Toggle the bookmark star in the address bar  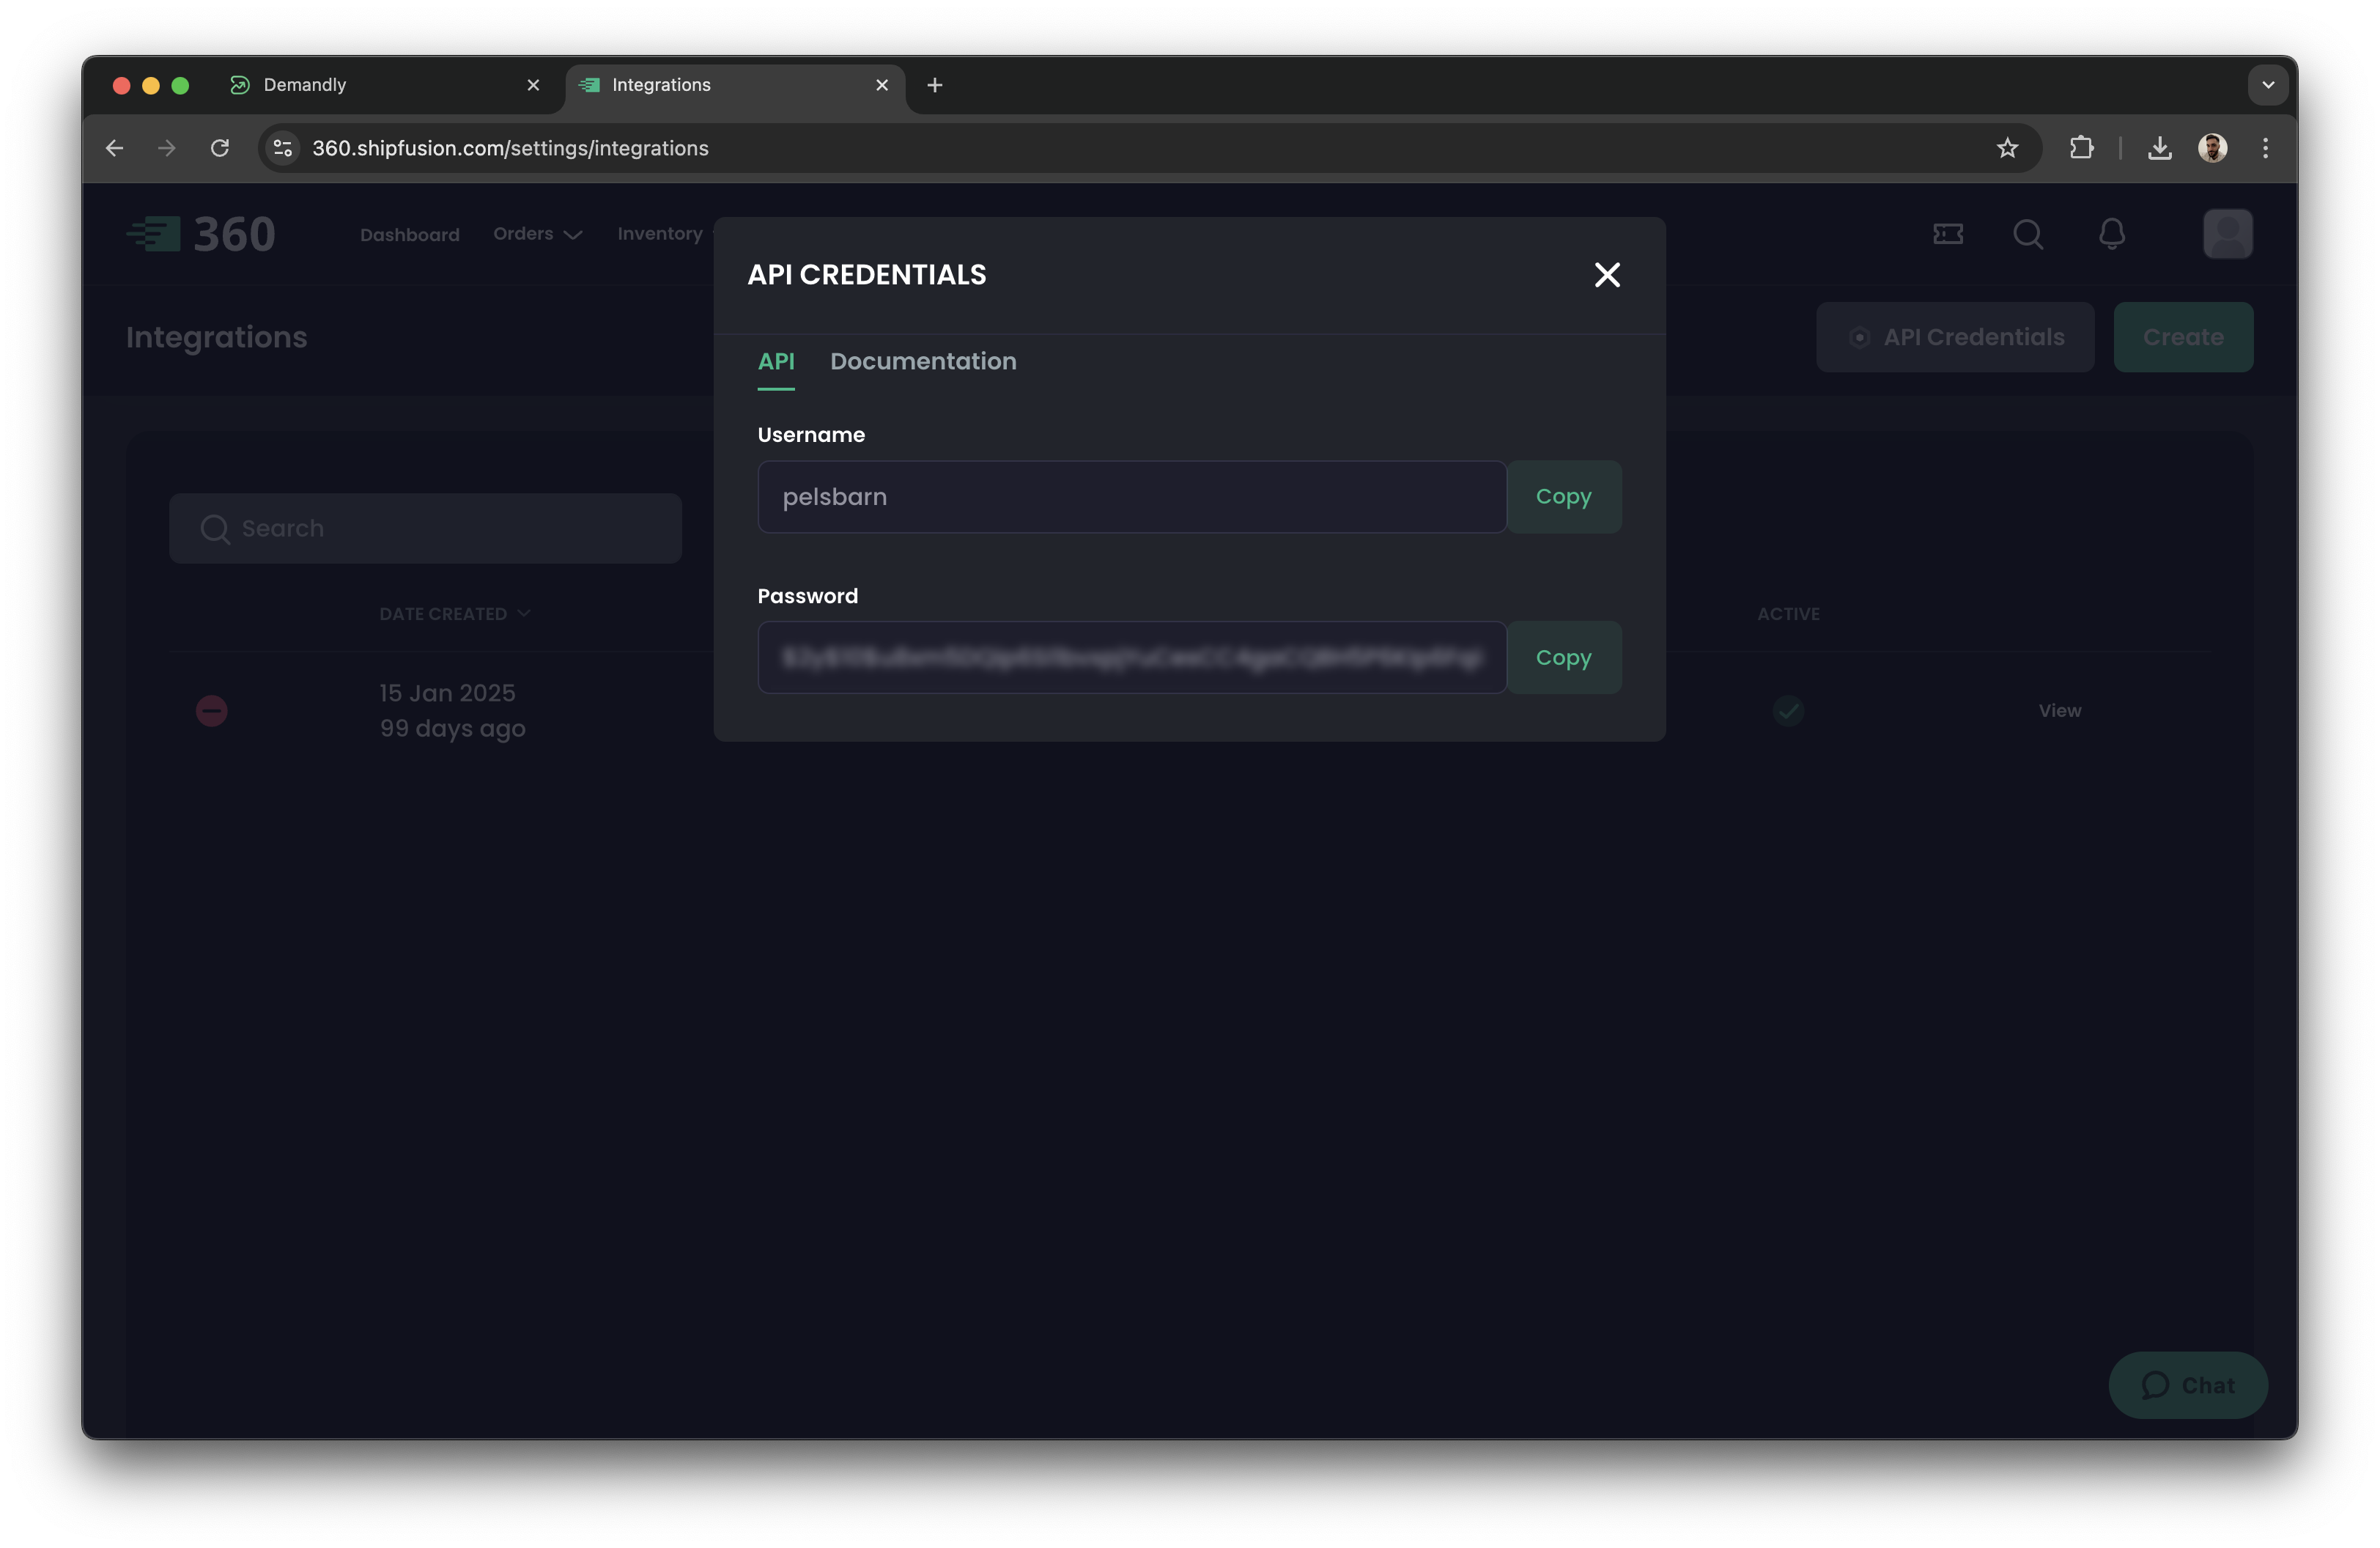point(2006,147)
